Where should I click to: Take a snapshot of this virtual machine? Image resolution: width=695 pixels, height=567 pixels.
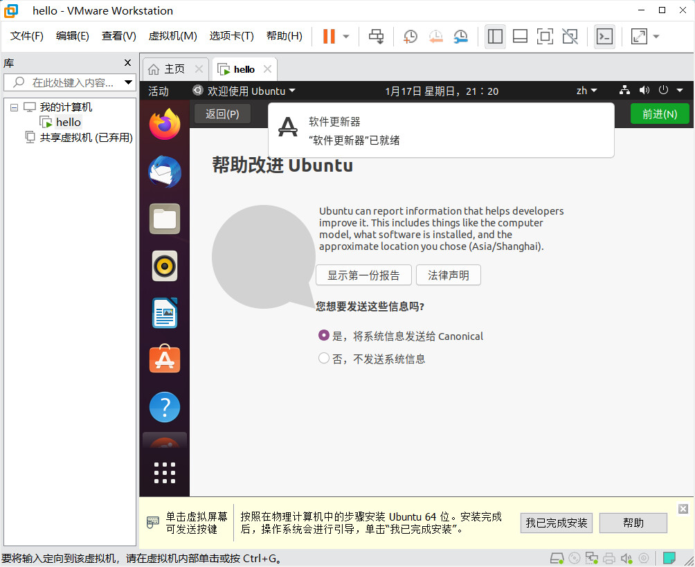click(x=410, y=37)
